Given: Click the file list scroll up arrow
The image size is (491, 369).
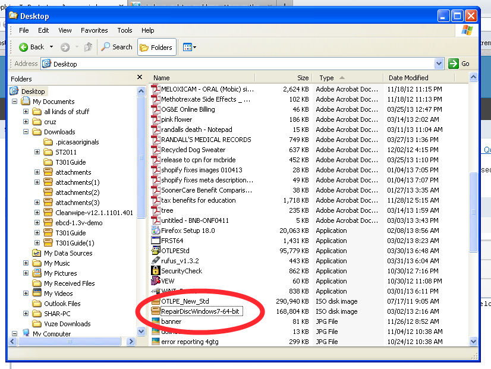Looking at the screenshot, I should coord(473,77).
